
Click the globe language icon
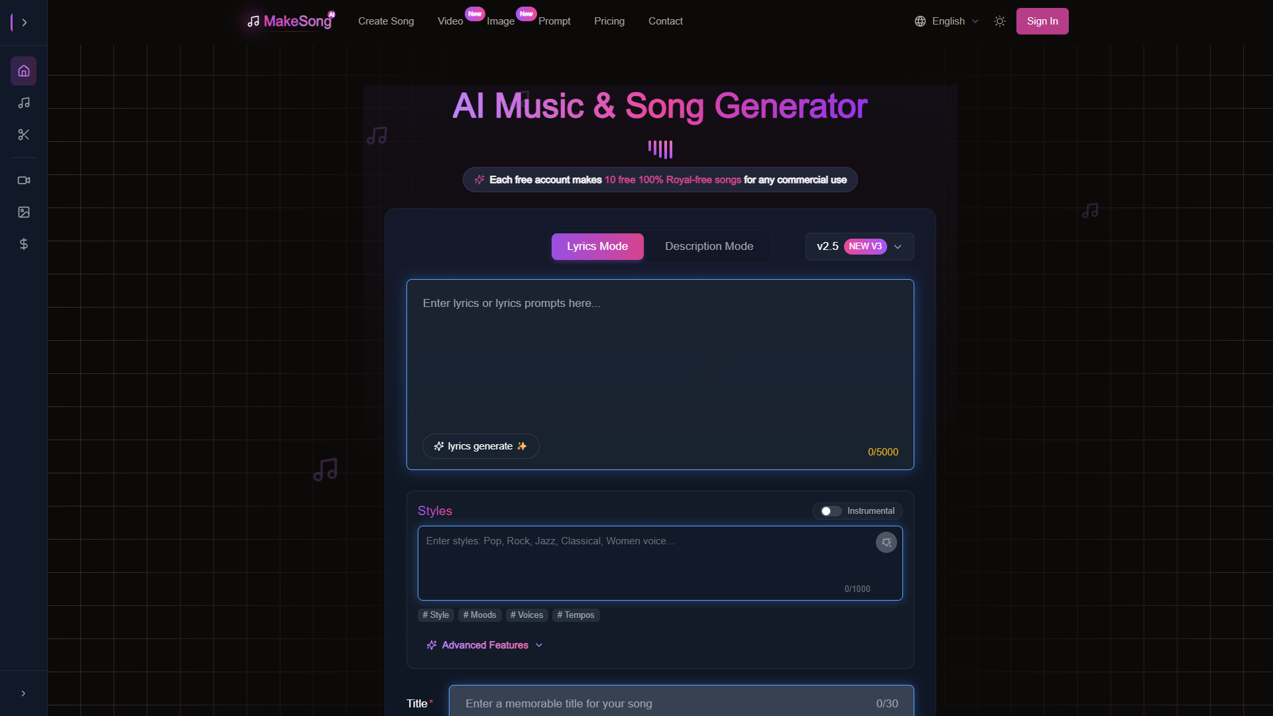(920, 21)
